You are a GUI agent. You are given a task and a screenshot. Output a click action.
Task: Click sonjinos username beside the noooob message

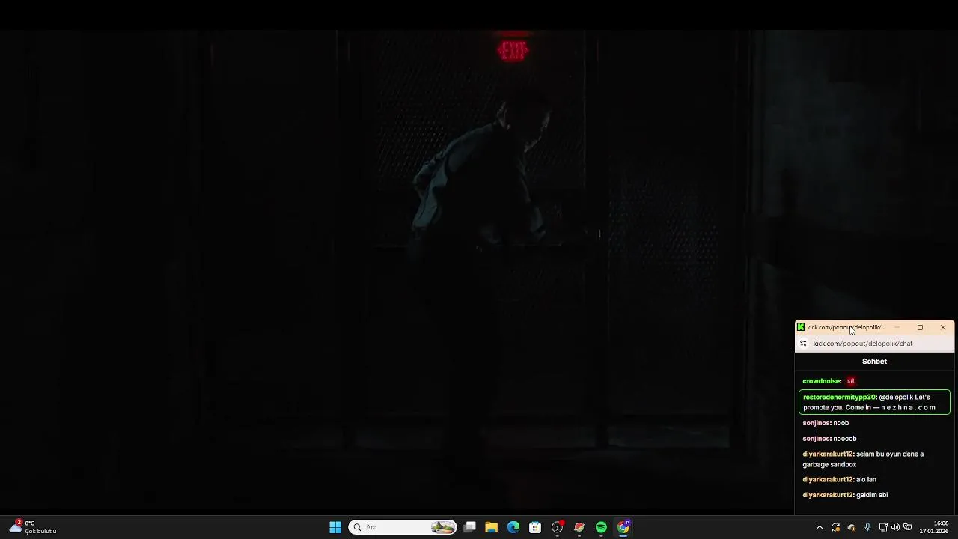click(817, 439)
